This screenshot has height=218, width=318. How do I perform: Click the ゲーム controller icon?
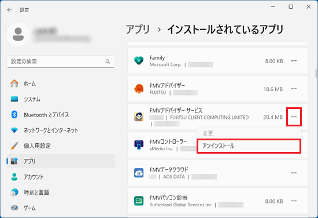14,208
